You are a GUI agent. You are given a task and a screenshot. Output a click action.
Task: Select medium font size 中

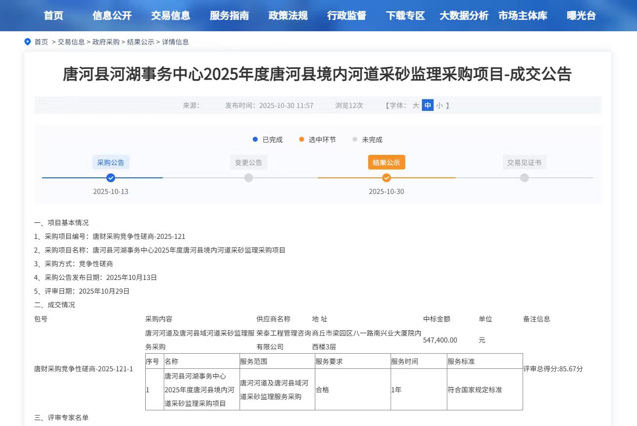(428, 106)
